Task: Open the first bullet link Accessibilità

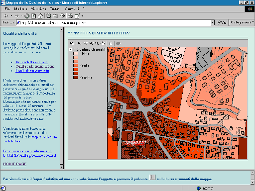Action: (31, 62)
